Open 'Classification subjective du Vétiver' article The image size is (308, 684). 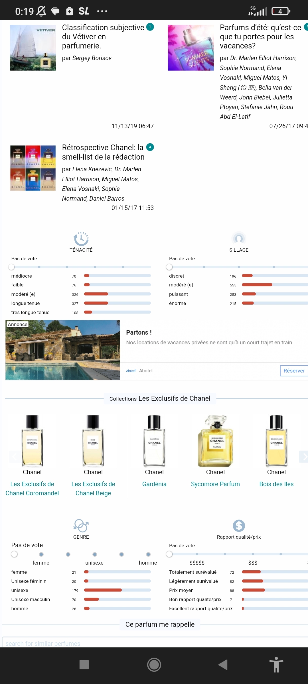point(103,36)
